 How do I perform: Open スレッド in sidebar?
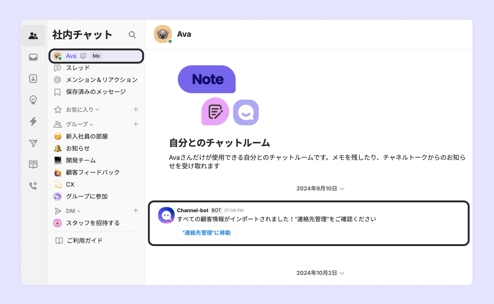tap(78, 68)
